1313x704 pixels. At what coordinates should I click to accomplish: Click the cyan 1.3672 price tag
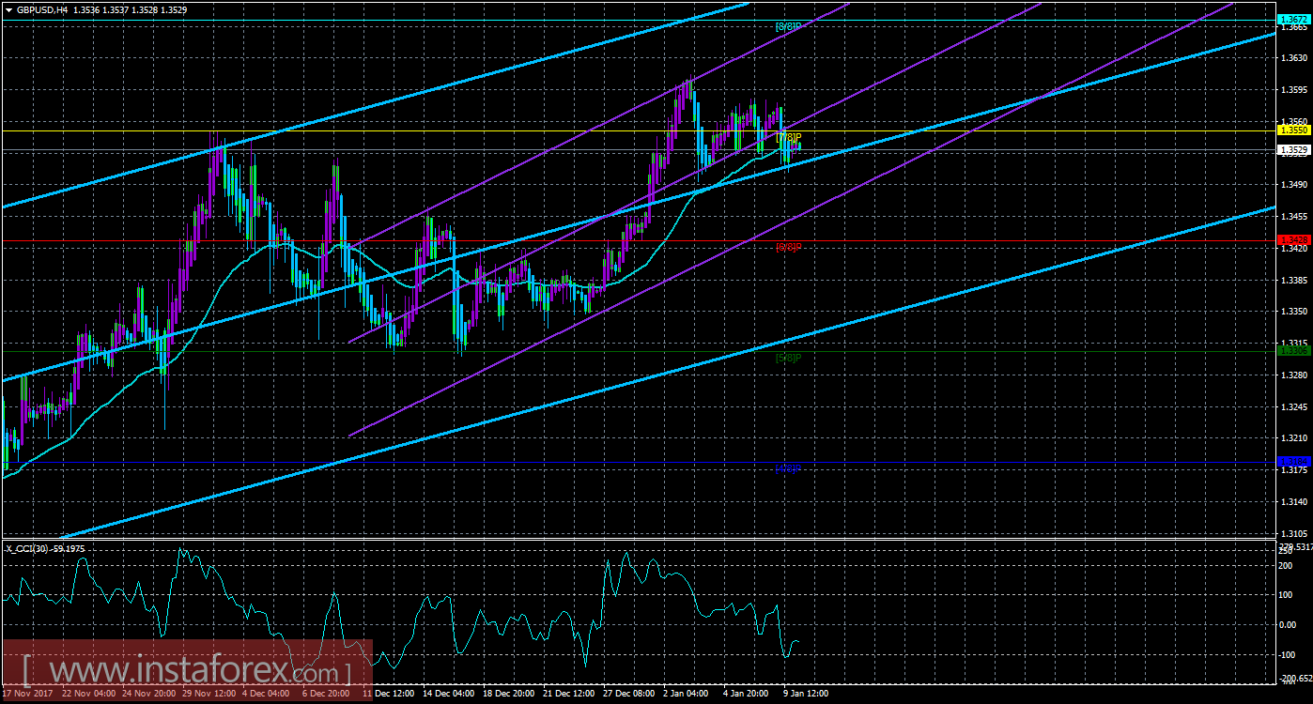click(x=1293, y=20)
